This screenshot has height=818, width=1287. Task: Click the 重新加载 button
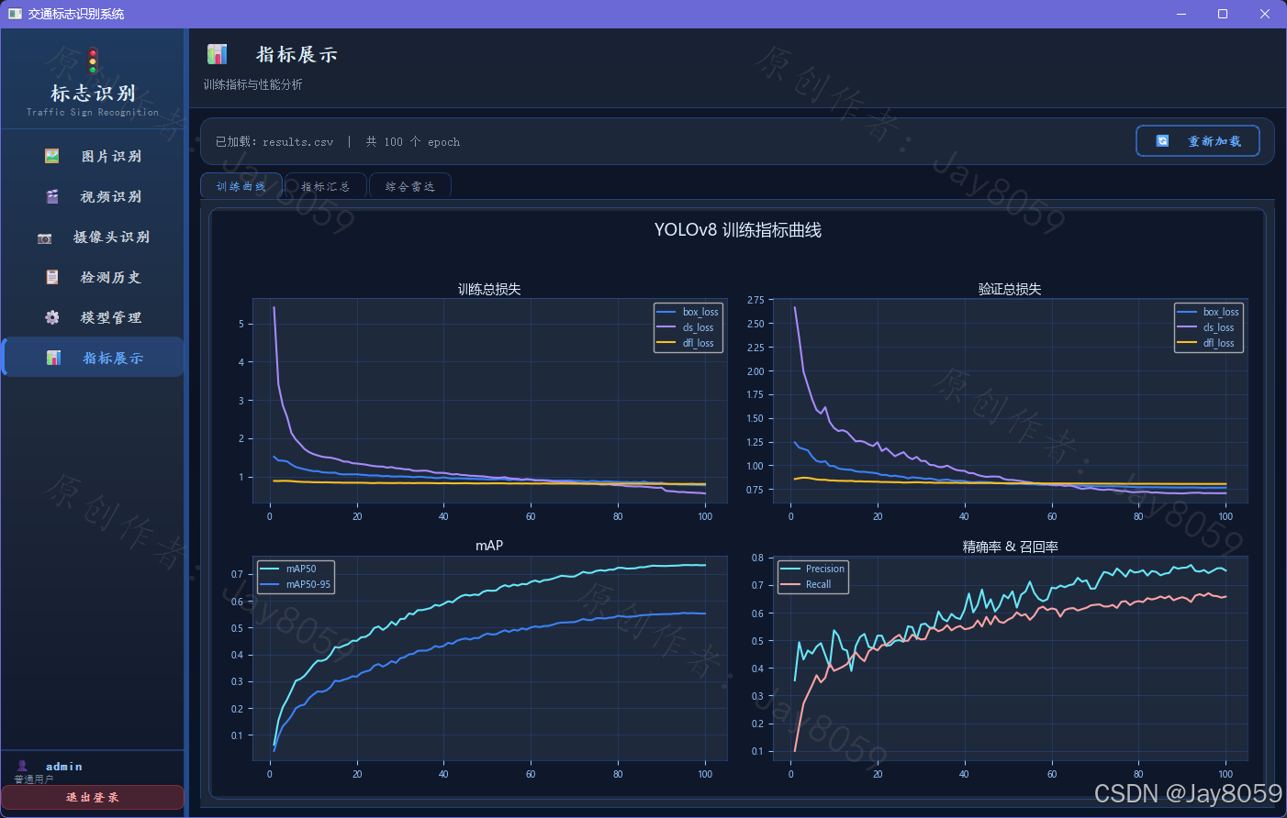[x=1198, y=141]
